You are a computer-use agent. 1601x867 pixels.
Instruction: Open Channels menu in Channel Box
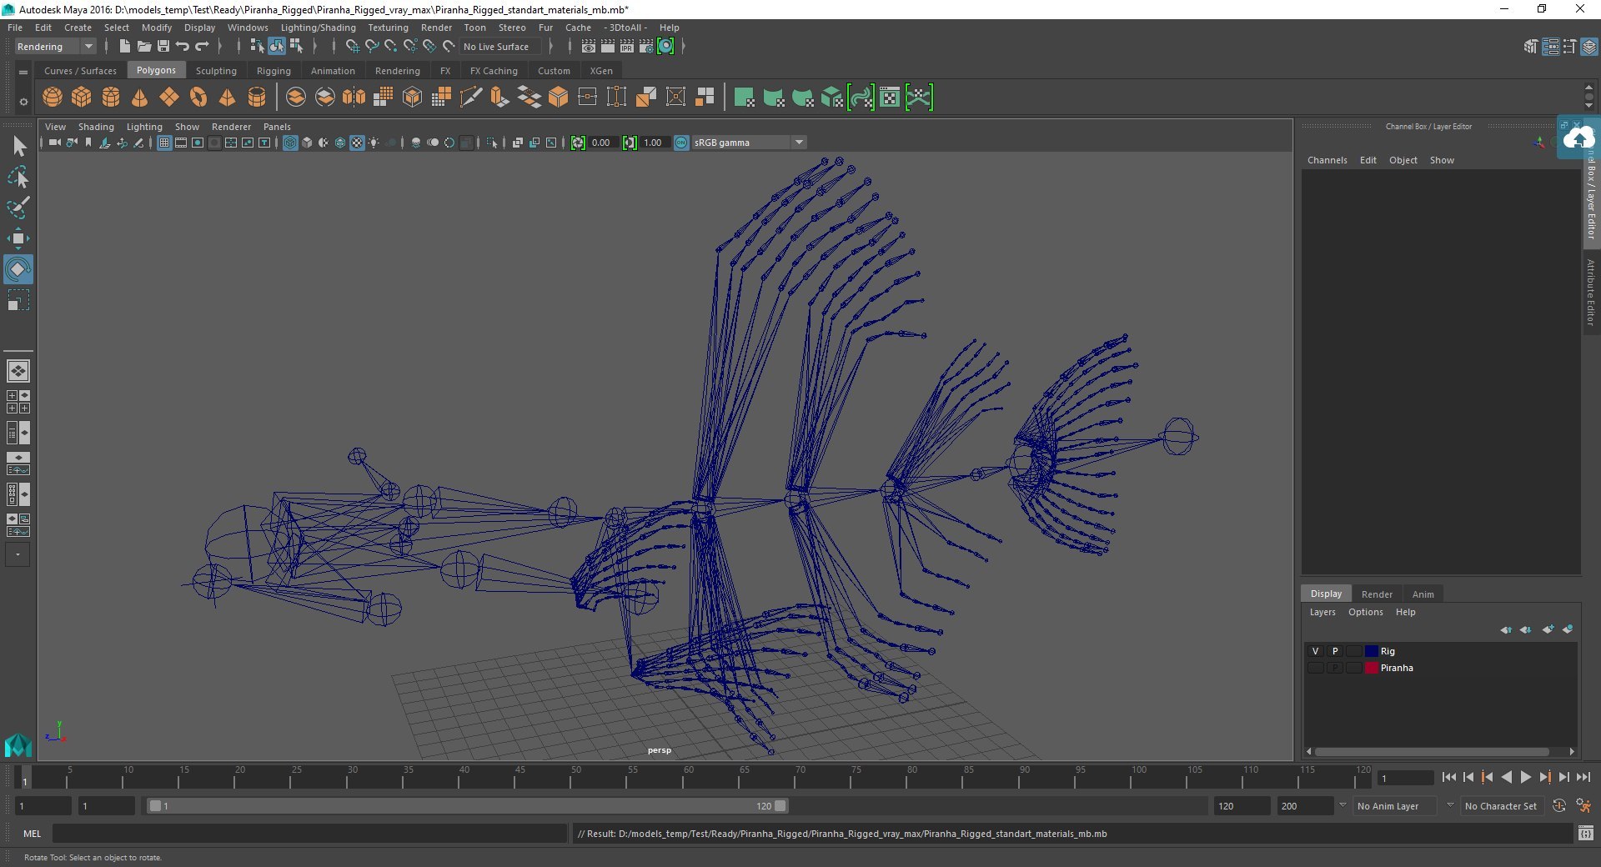pyautogui.click(x=1327, y=160)
